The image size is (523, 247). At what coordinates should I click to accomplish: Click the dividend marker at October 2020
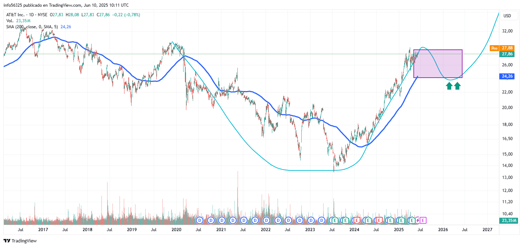tap(211, 221)
